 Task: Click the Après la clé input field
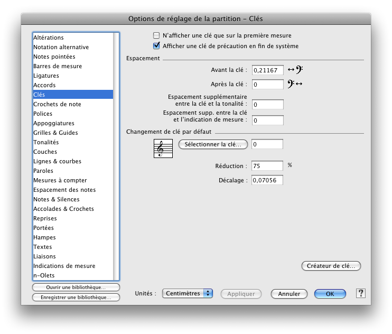267,84
